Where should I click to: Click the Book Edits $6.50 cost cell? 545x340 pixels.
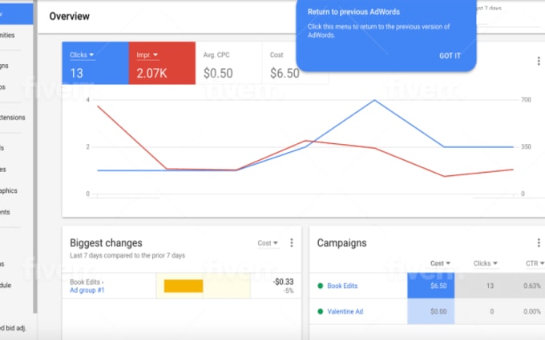(431, 286)
